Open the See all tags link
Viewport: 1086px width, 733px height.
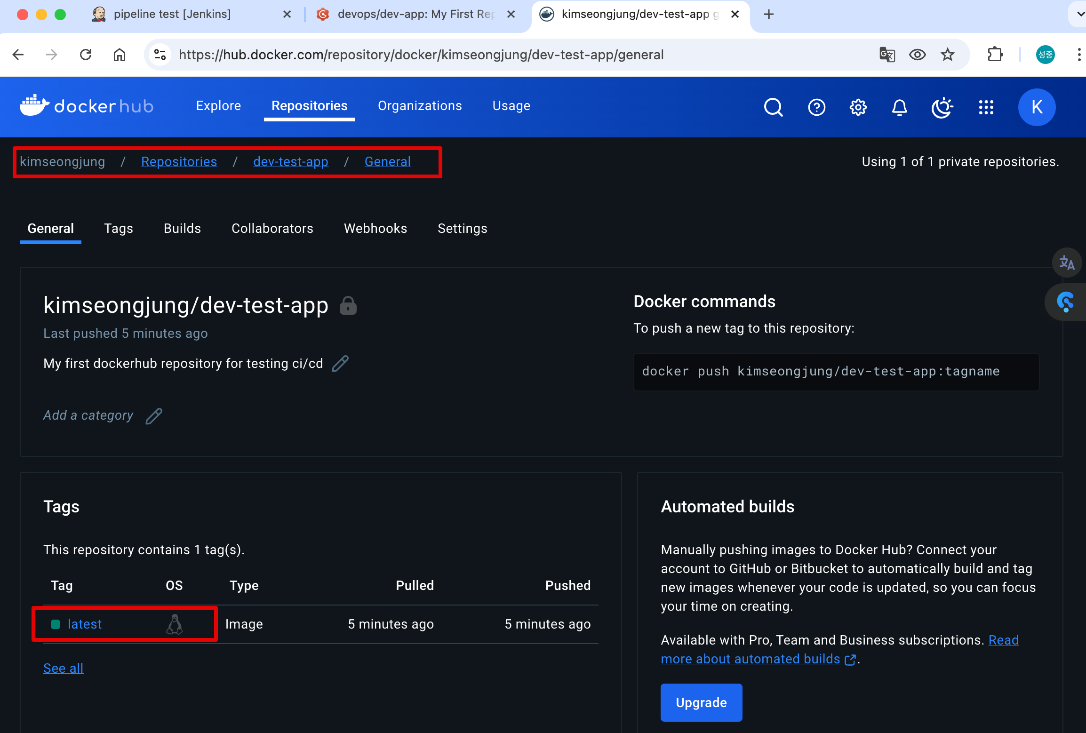(63, 668)
